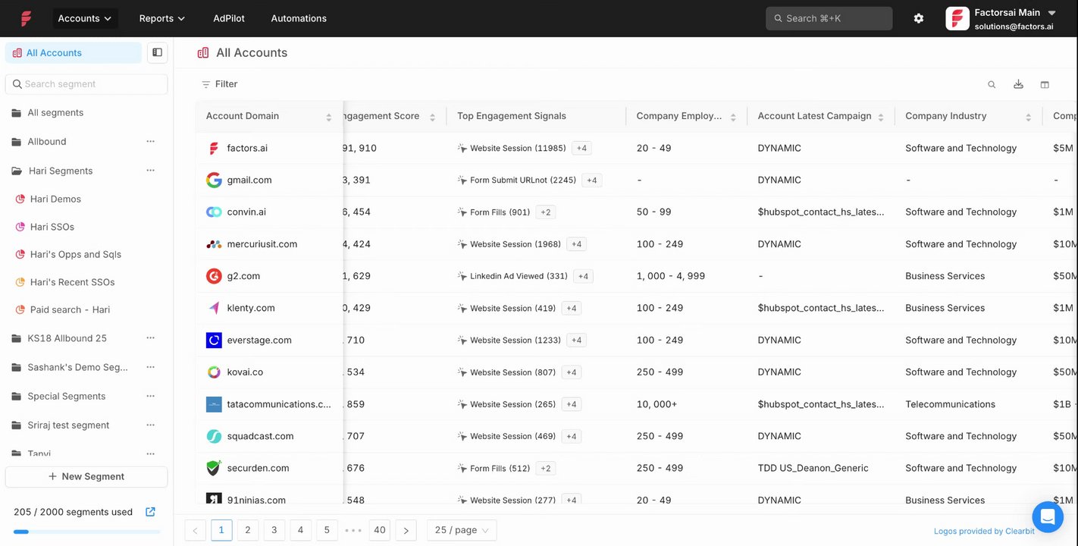Sort by Engagement Score column

point(432,117)
